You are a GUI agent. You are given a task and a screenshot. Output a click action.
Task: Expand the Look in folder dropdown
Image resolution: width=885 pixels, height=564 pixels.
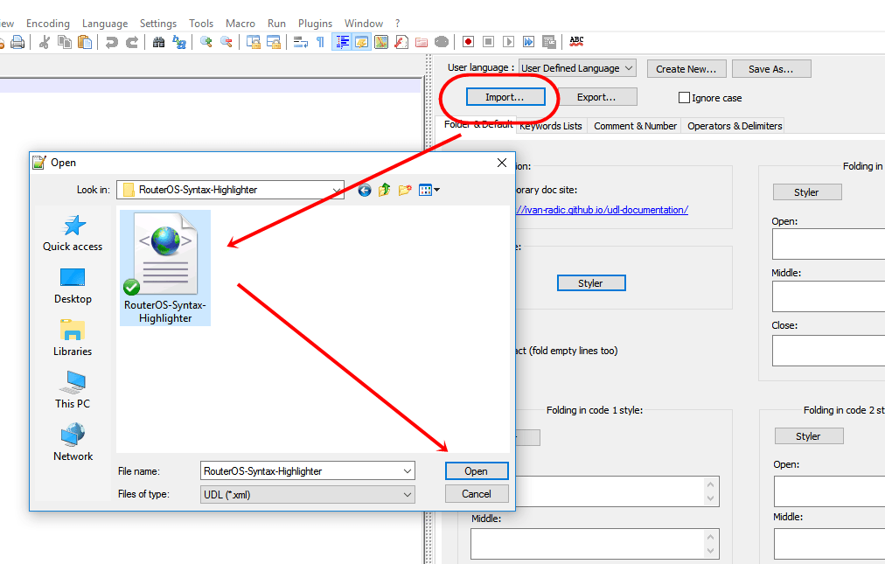pyautogui.click(x=337, y=191)
